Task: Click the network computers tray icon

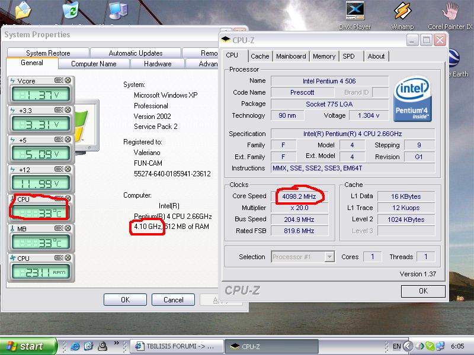Action: (x=440, y=346)
